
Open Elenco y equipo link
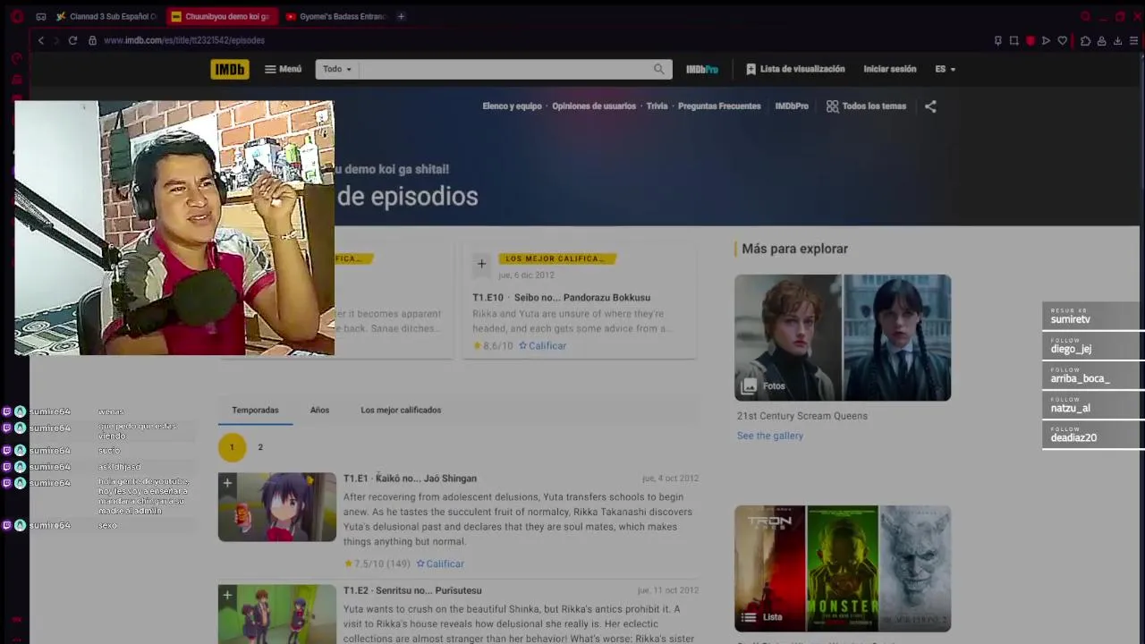[x=512, y=106]
